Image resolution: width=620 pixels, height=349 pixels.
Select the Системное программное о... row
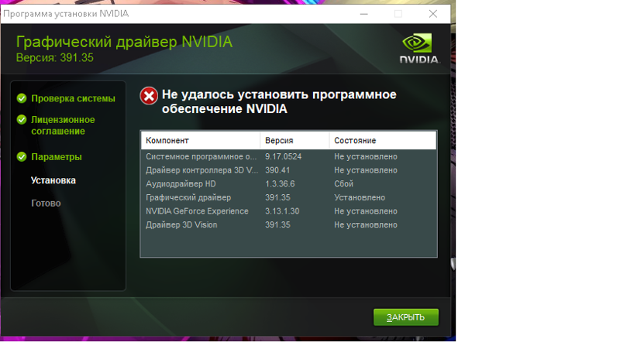[288, 157]
